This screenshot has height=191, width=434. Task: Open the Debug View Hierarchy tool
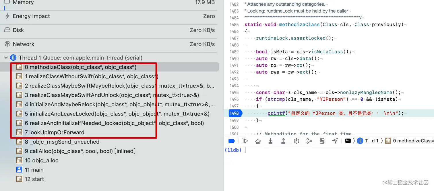pos(297,141)
